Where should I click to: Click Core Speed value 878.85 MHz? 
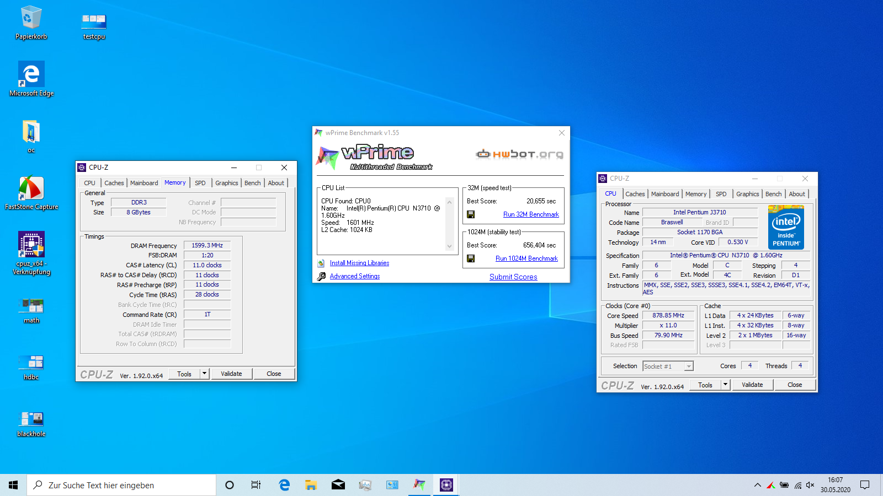668,316
